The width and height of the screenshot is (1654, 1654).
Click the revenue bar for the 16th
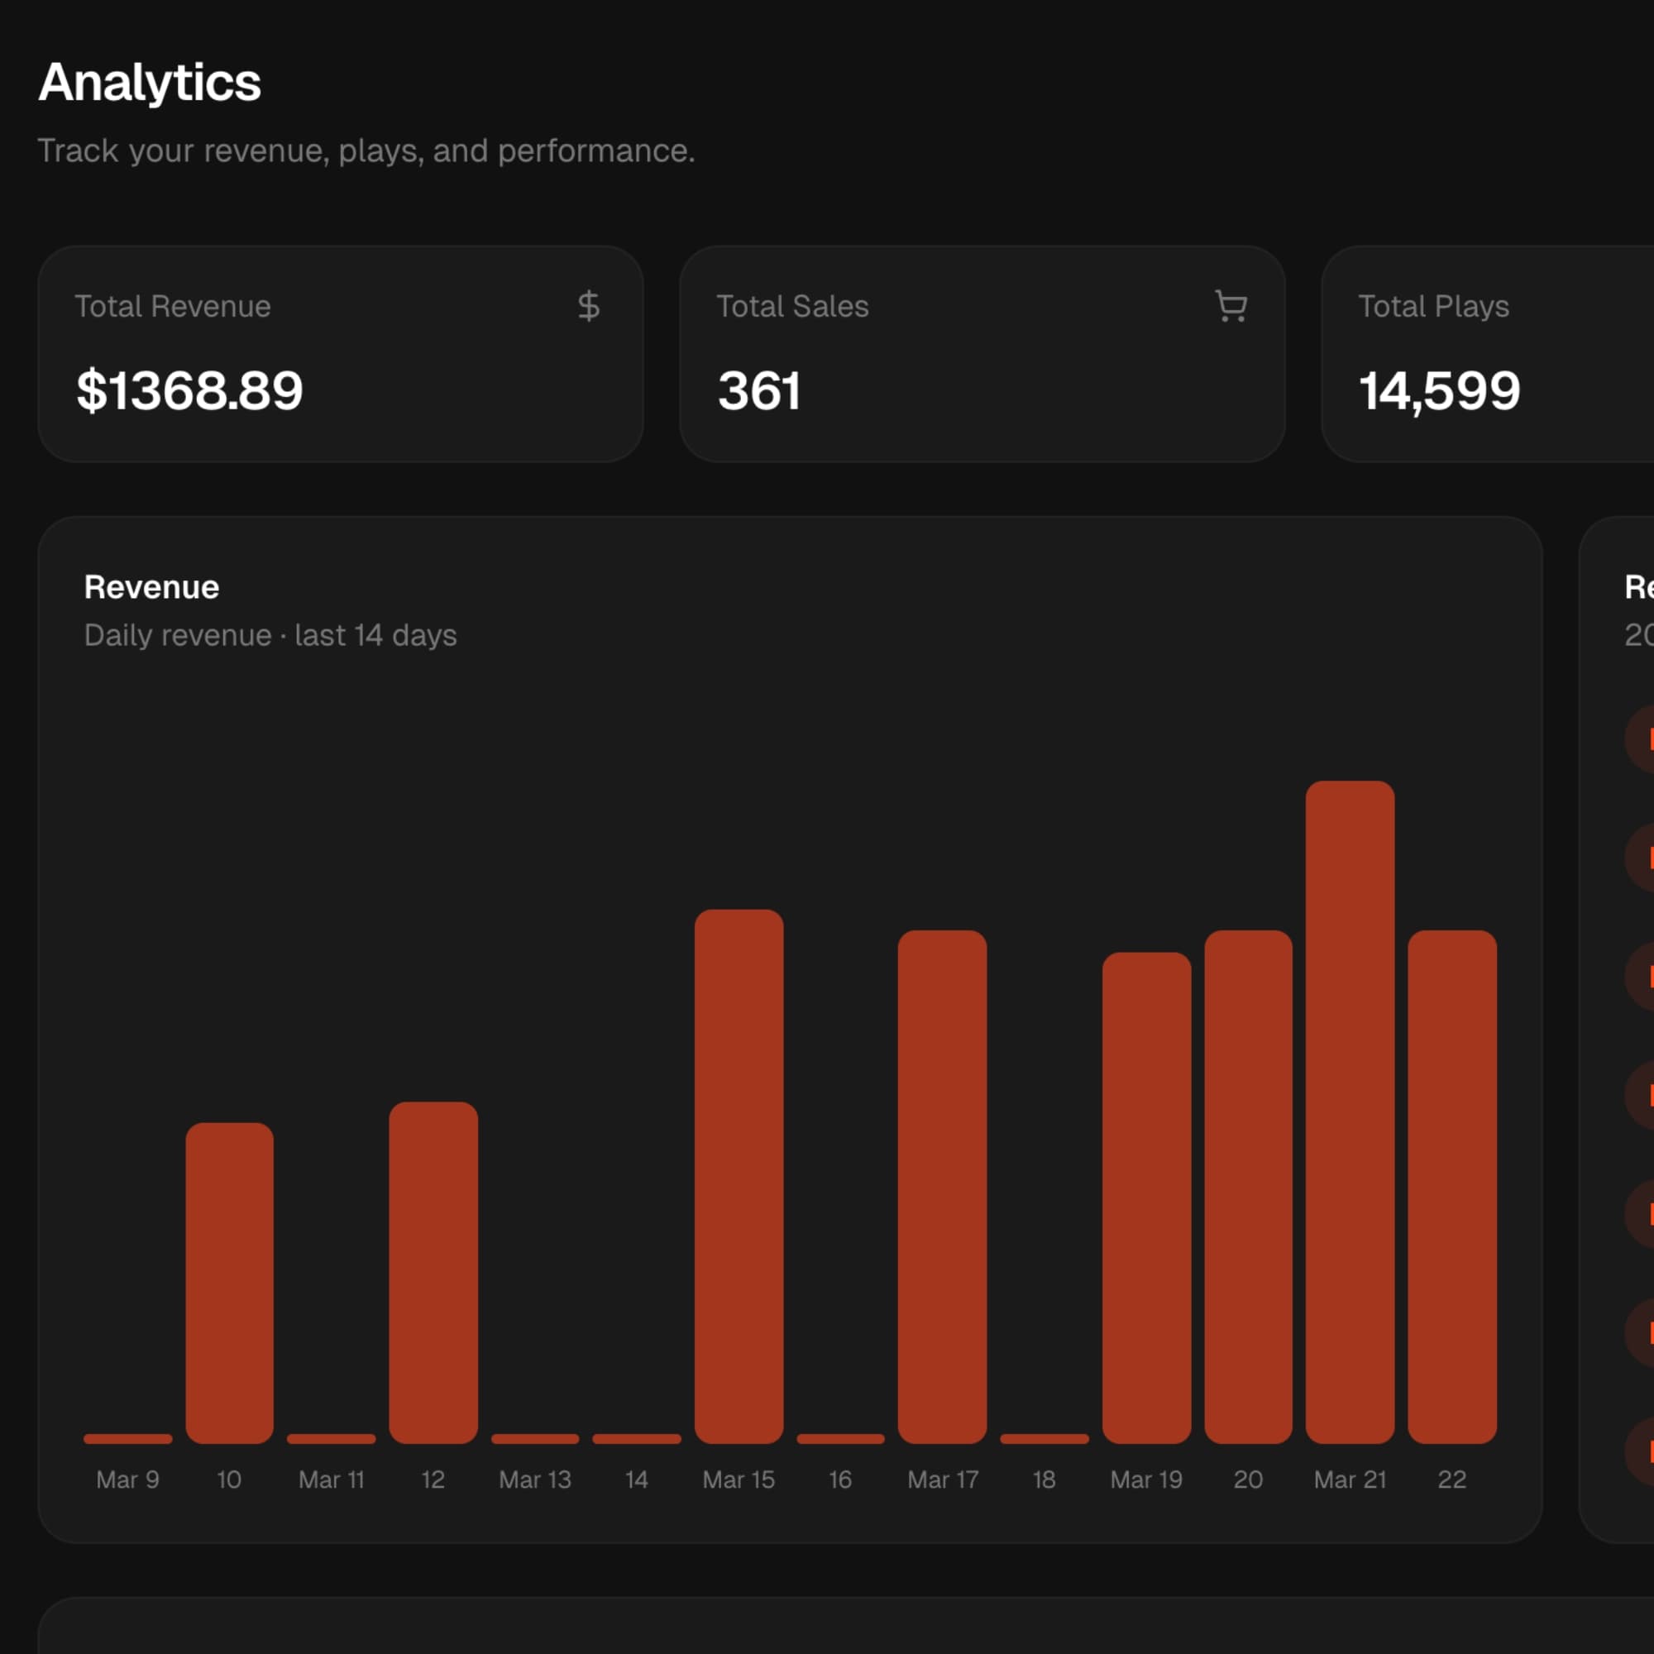point(841,1438)
